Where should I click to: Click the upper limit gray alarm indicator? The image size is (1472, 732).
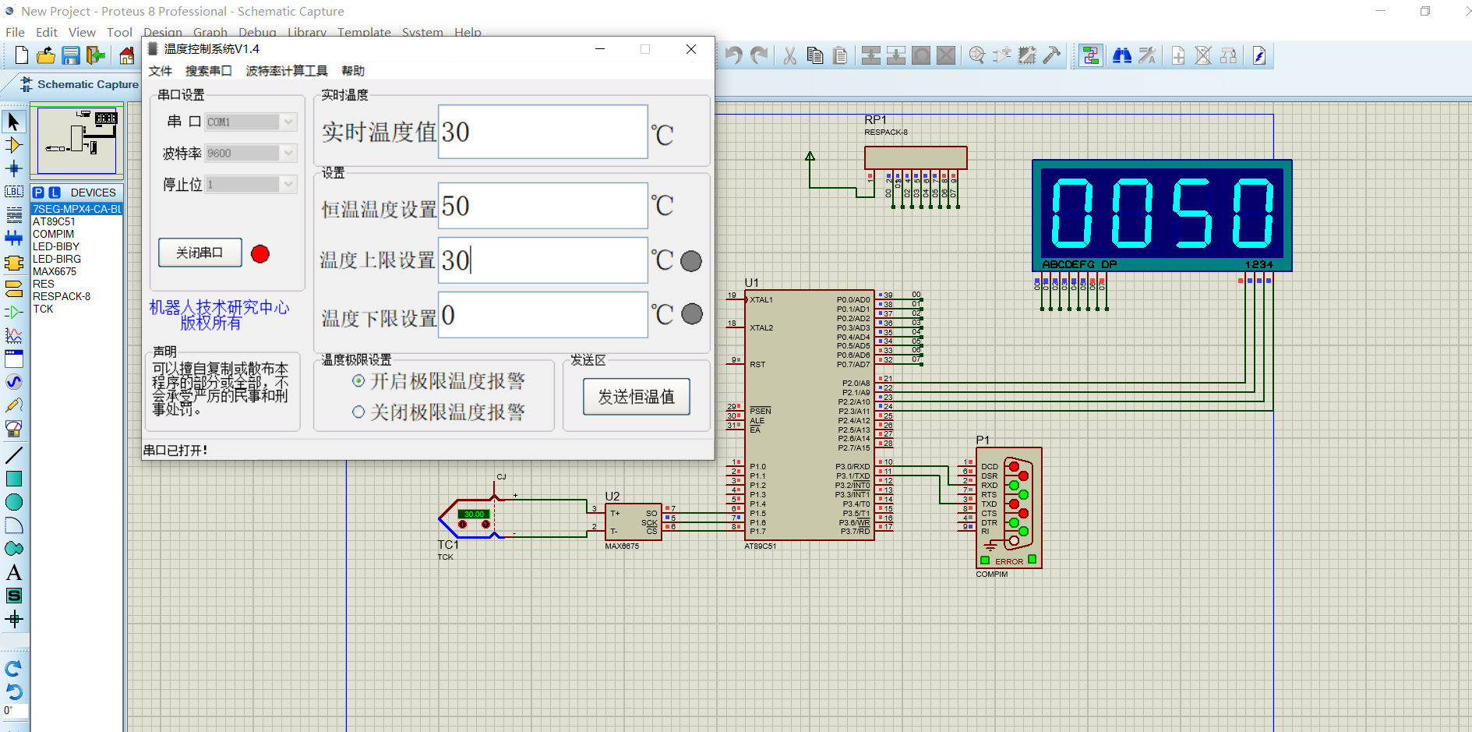(691, 261)
